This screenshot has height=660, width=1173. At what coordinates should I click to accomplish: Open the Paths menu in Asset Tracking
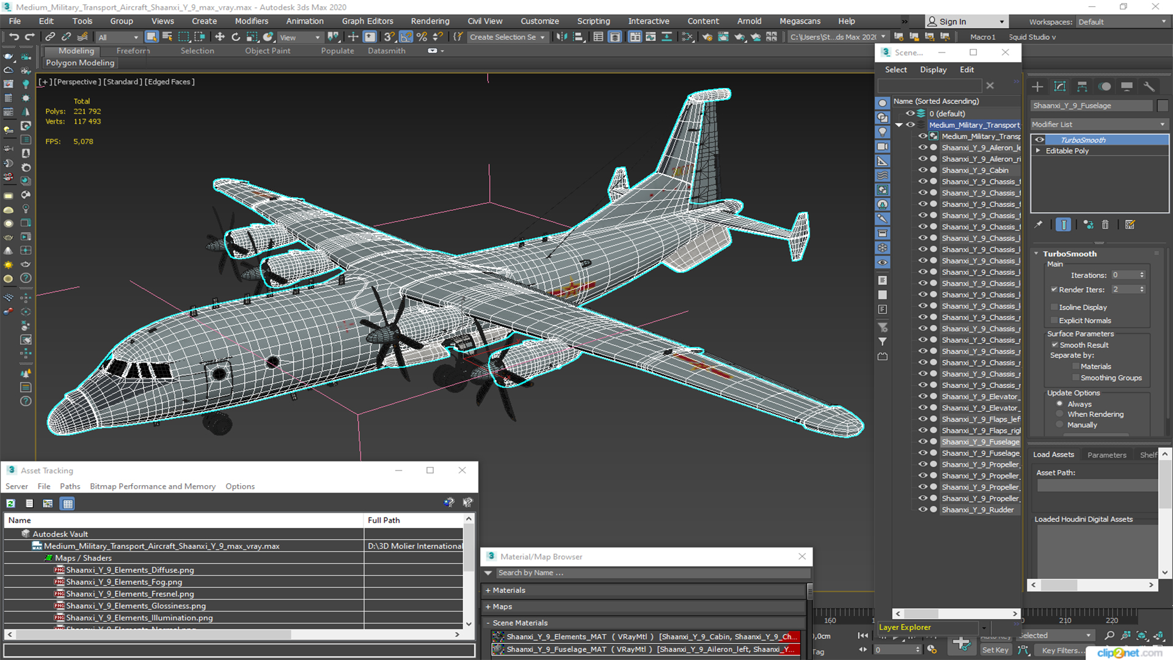[x=70, y=486]
